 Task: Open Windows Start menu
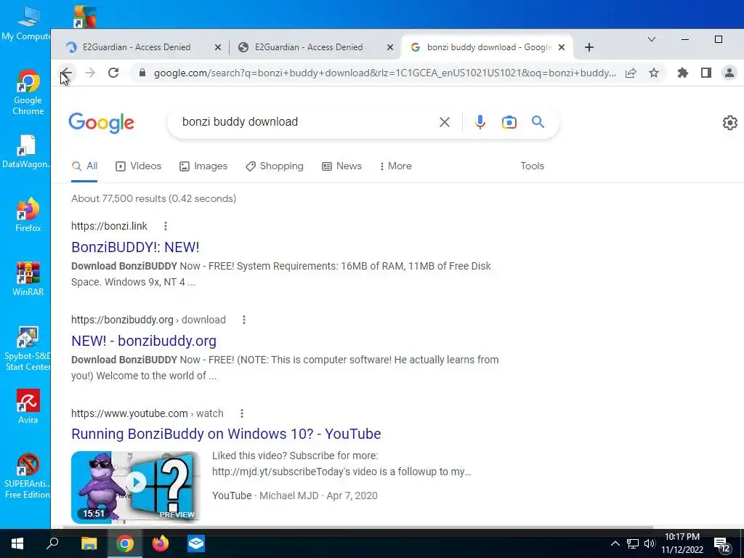pos(17,543)
